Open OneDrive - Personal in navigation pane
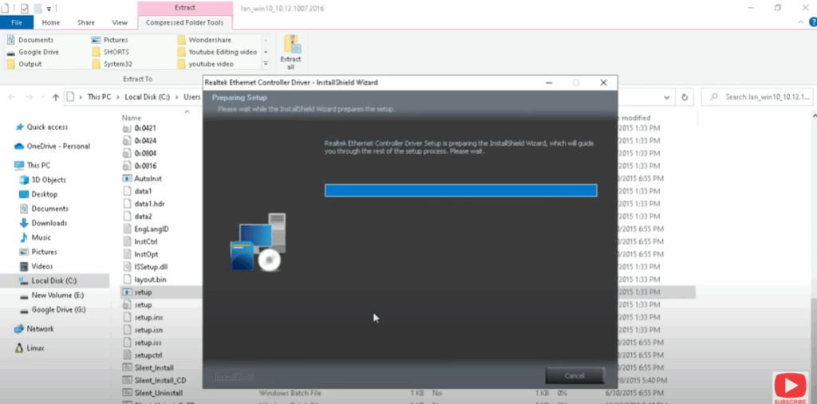817x404 pixels. [x=52, y=147]
